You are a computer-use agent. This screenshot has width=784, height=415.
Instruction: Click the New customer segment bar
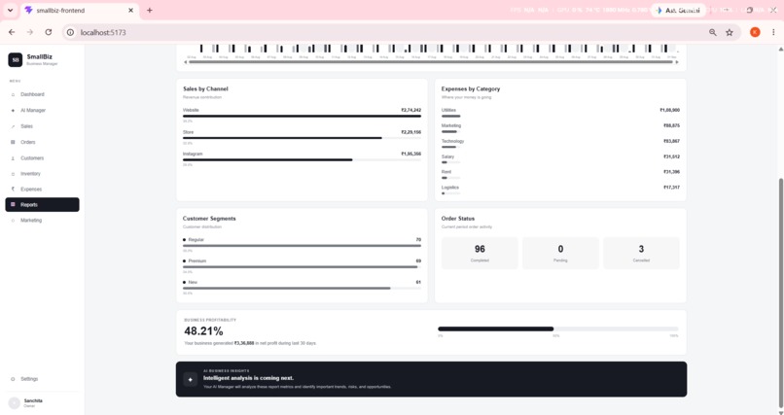coord(302,288)
